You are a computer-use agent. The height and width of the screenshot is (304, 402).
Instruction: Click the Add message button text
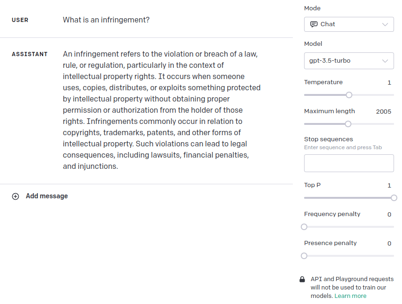47,196
